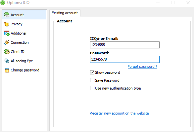This screenshot has height=132, width=194.
Task: Click the All-seeing Eye icon
Action: (7, 61)
